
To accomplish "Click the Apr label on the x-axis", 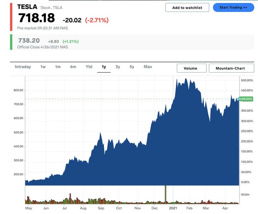I will point(225,208).
